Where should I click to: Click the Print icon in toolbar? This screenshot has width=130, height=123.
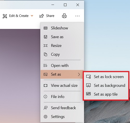pos(64,16)
